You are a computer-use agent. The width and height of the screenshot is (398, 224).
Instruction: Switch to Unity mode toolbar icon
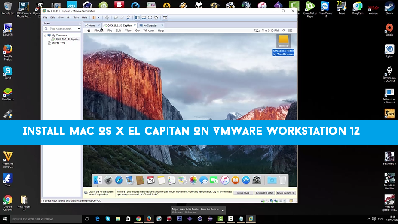click(x=156, y=18)
